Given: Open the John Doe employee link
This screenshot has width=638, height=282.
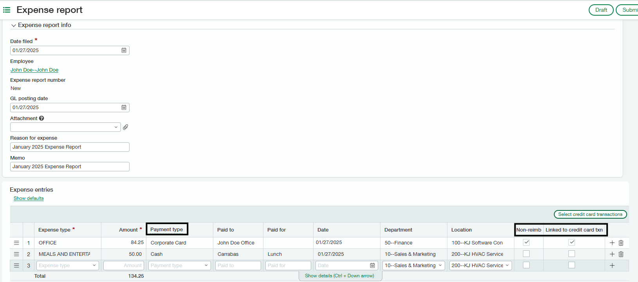Looking at the screenshot, I should (34, 70).
